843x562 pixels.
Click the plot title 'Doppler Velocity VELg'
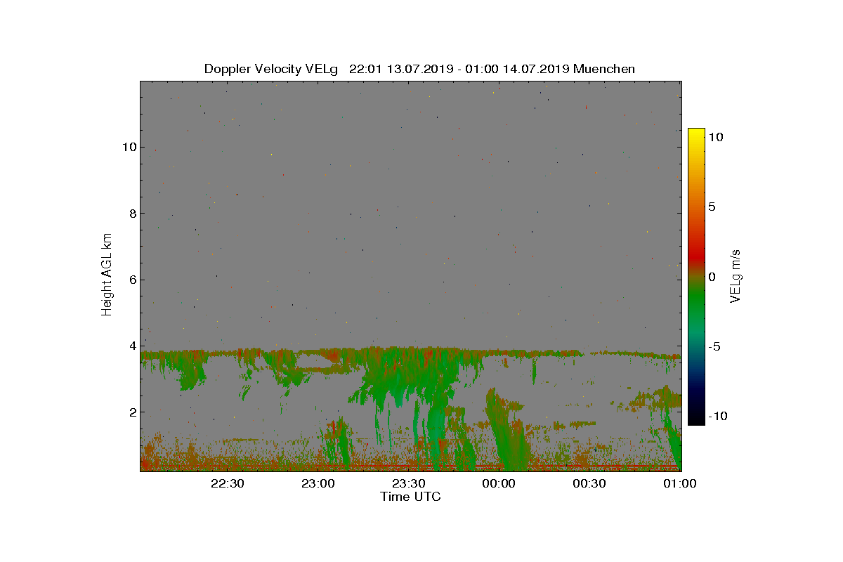pos(271,69)
